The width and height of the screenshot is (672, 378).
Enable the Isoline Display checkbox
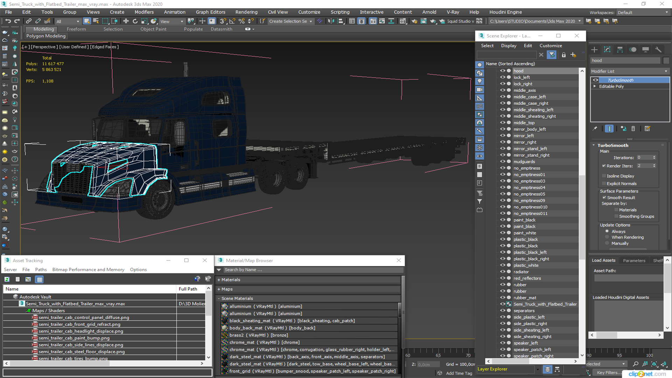(x=604, y=176)
